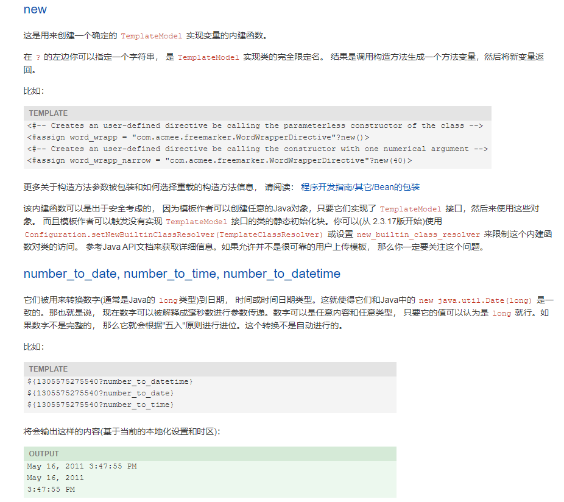Click the second TEMPLATE code block header

tap(48, 369)
